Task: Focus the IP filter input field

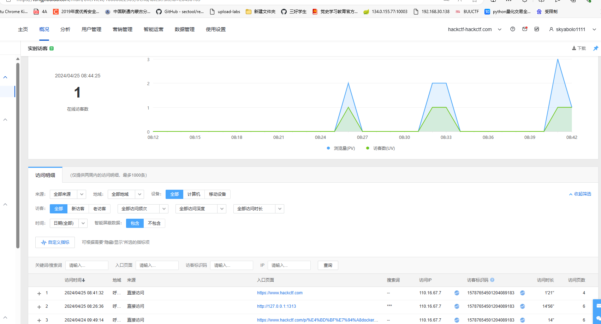Action: 289,265
